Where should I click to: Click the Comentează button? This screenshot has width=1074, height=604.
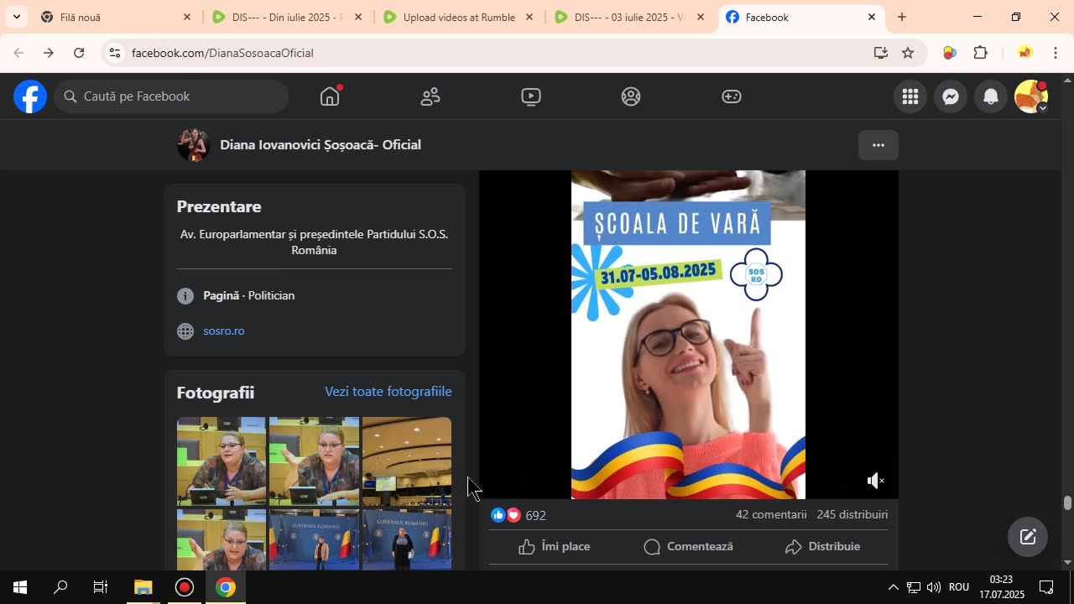[x=688, y=547]
